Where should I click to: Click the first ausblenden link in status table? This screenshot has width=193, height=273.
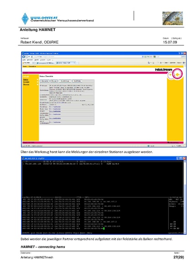coord(57,107)
